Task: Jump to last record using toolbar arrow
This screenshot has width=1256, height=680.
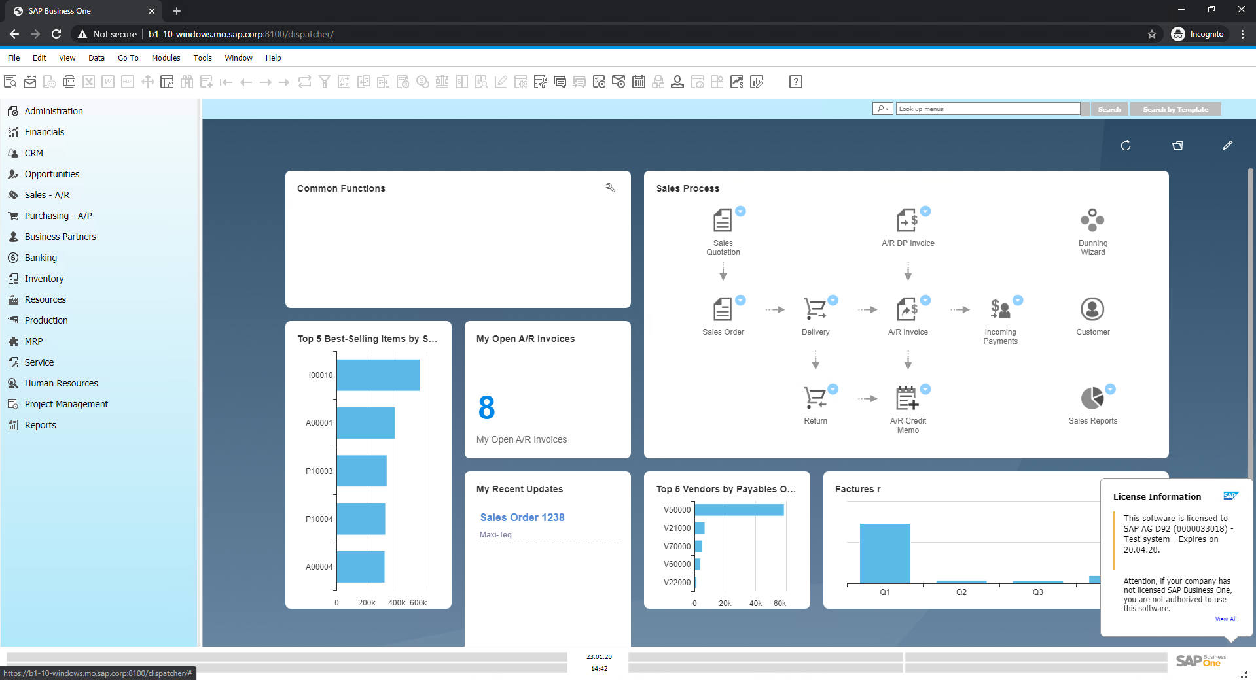Action: (x=284, y=82)
